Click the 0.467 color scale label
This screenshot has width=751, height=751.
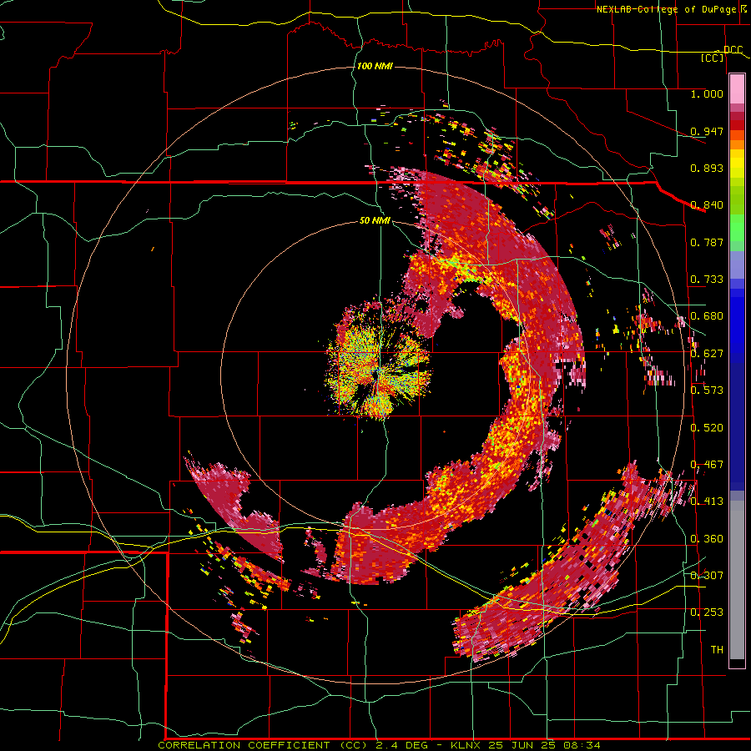[707, 465]
